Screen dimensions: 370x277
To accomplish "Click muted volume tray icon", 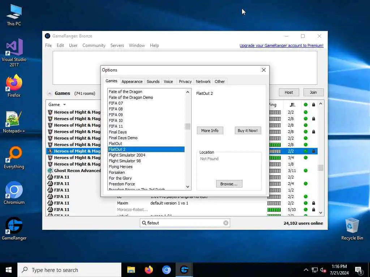I will (x=323, y=270).
